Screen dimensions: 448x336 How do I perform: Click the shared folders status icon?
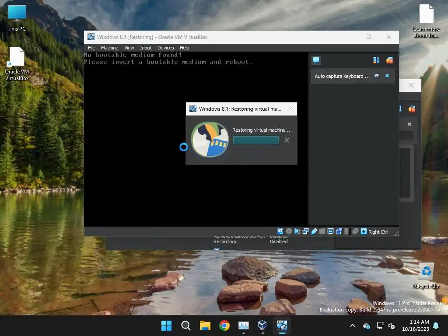click(x=322, y=231)
